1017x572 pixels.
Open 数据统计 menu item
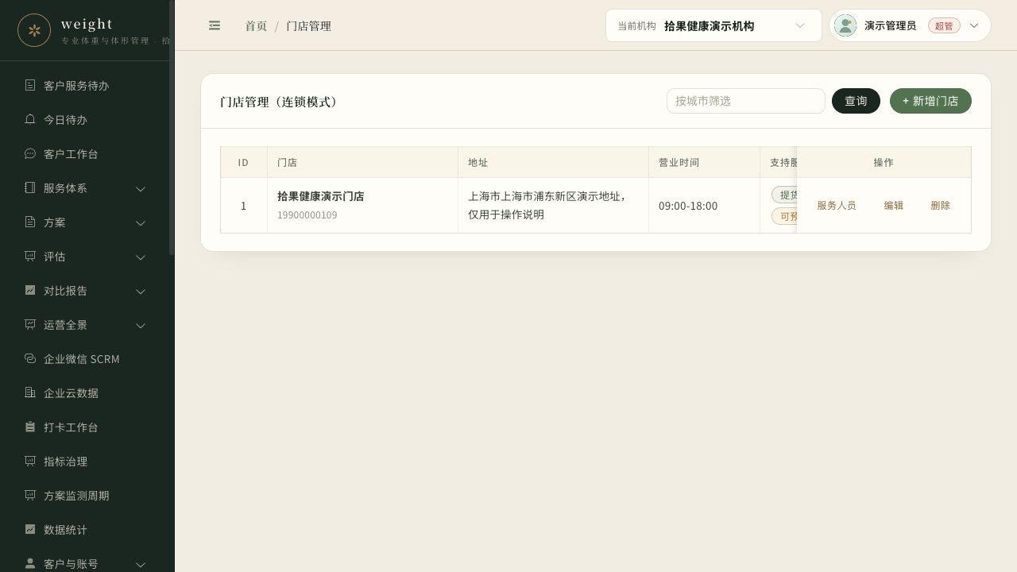click(87, 529)
